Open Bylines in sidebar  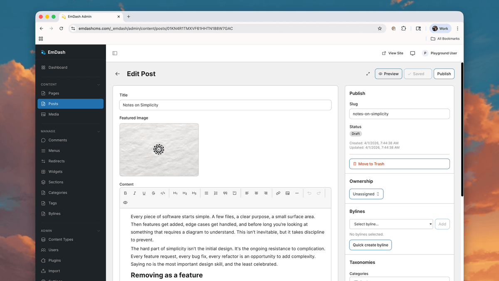coord(71,214)
